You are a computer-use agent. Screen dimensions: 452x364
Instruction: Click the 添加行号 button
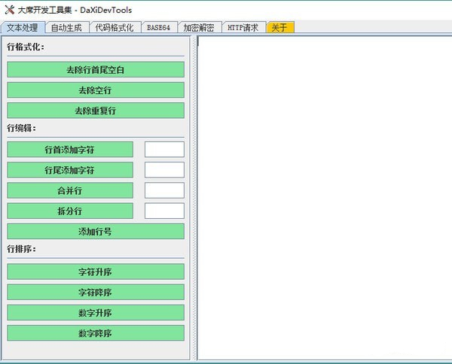pyautogui.click(x=96, y=232)
